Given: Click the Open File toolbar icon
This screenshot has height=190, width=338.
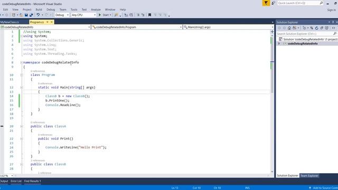Looking at the screenshot, I should tap(21, 15).
